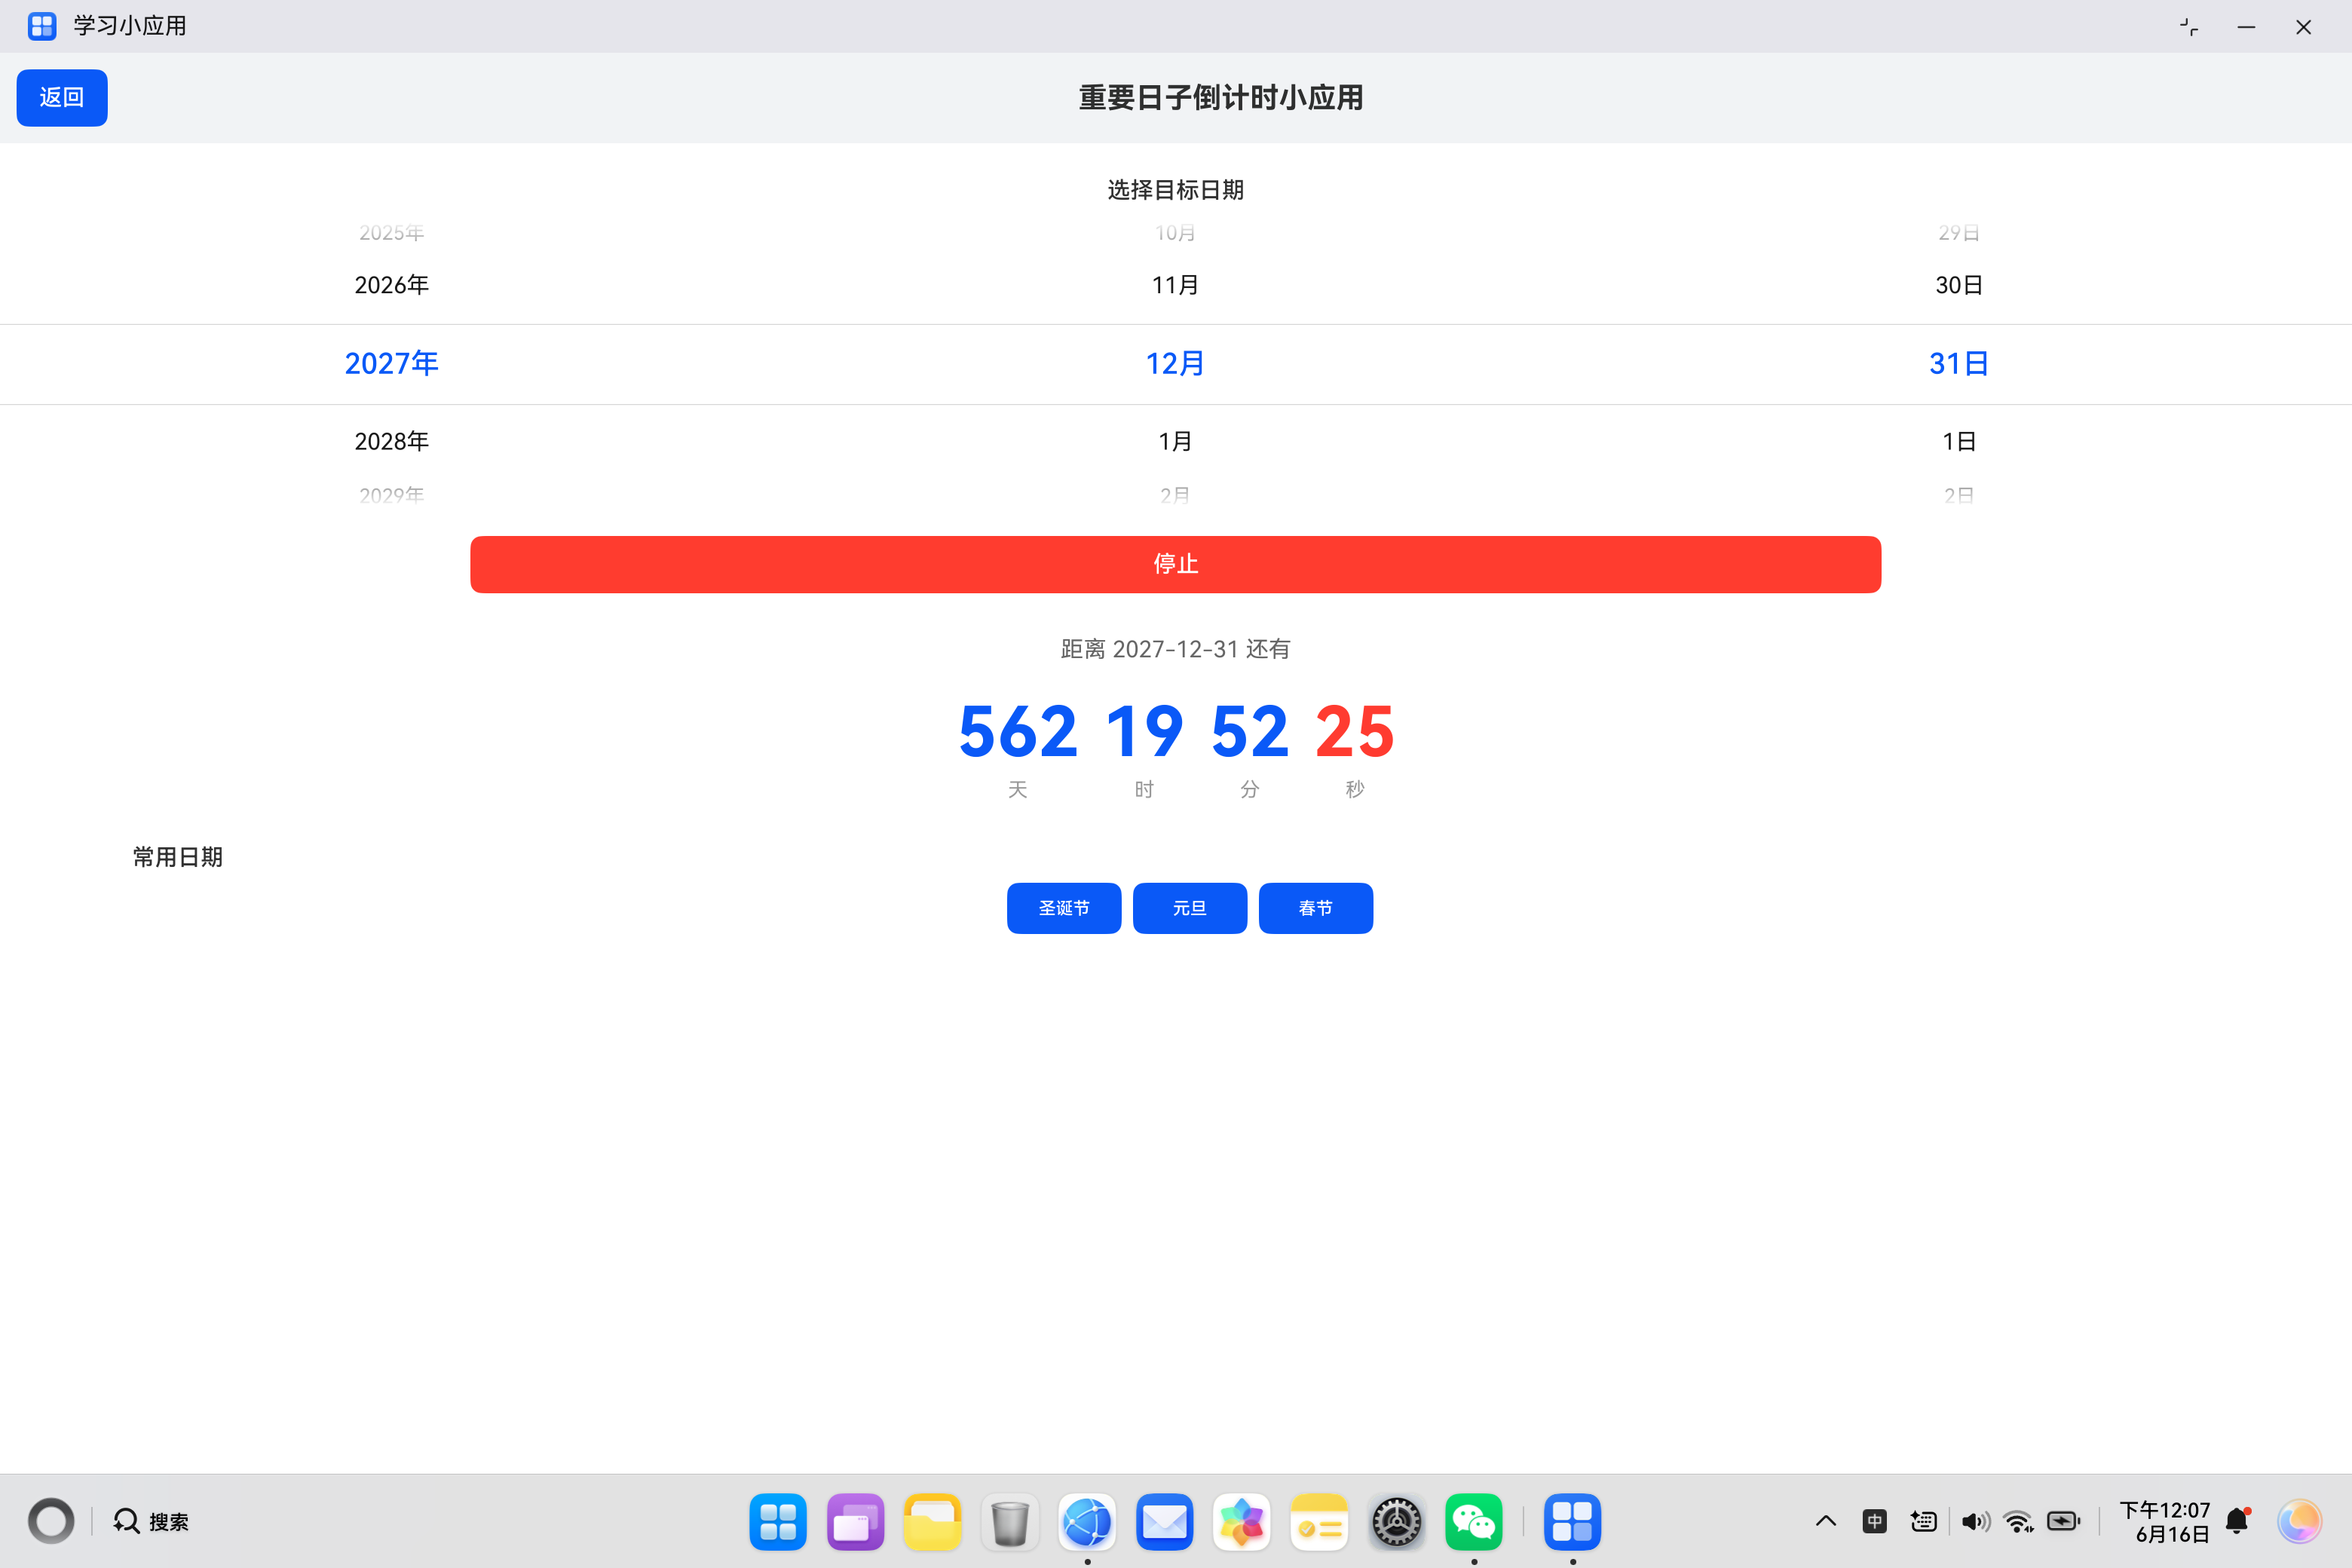Open the Wi-Fi tray icon
2352x1568 pixels.
pos(2019,1521)
